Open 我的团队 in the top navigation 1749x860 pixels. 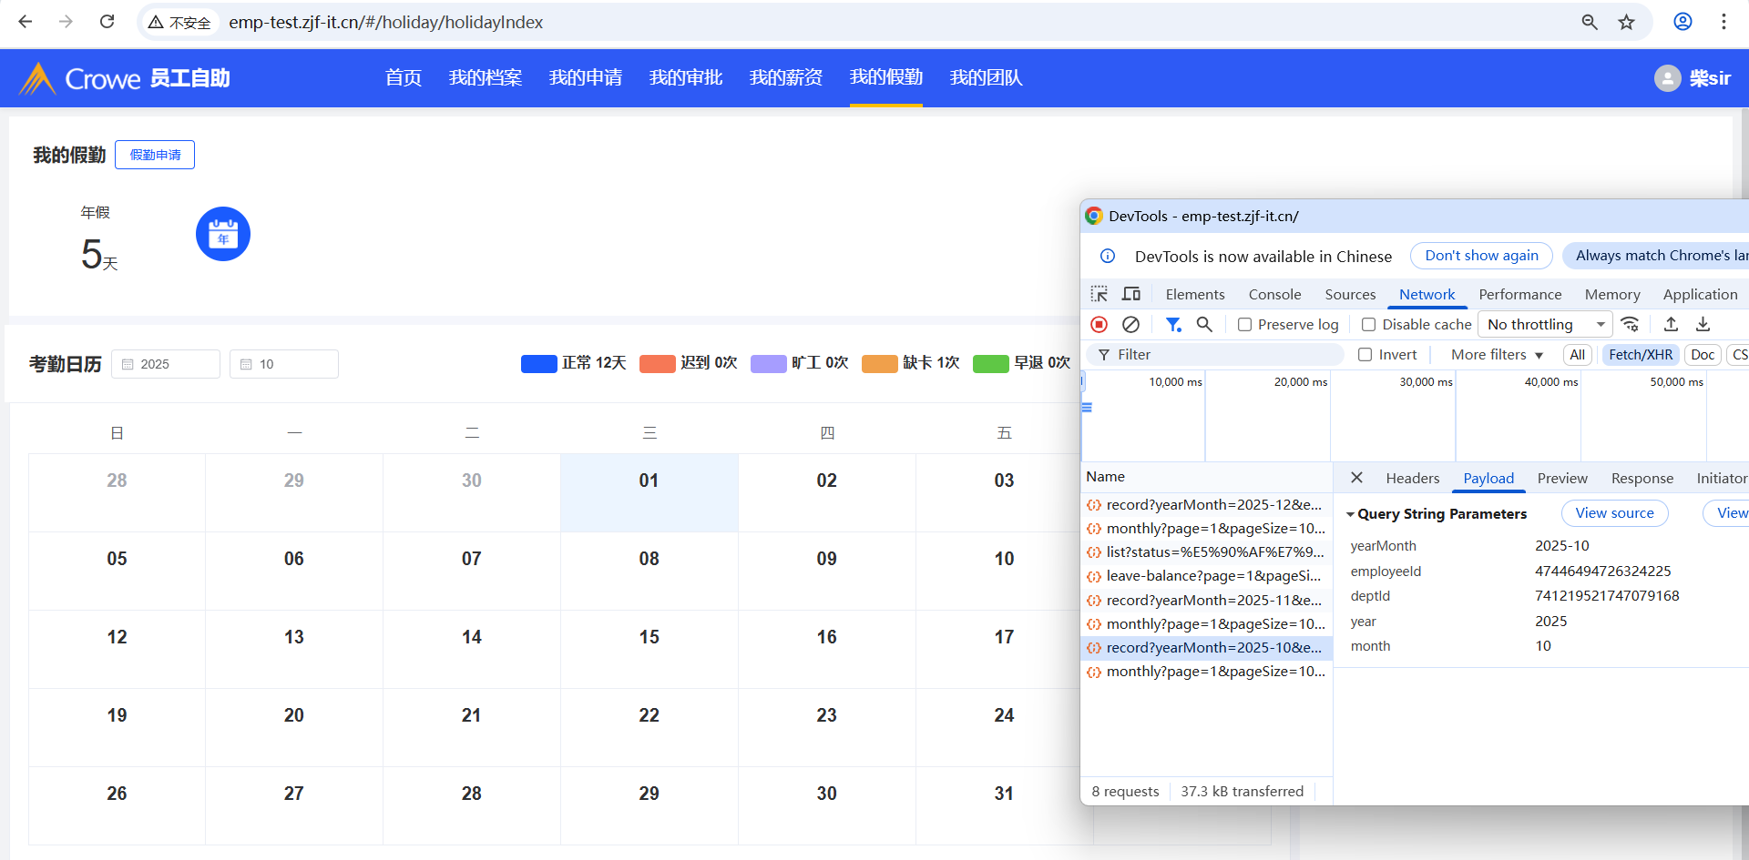[x=987, y=78]
